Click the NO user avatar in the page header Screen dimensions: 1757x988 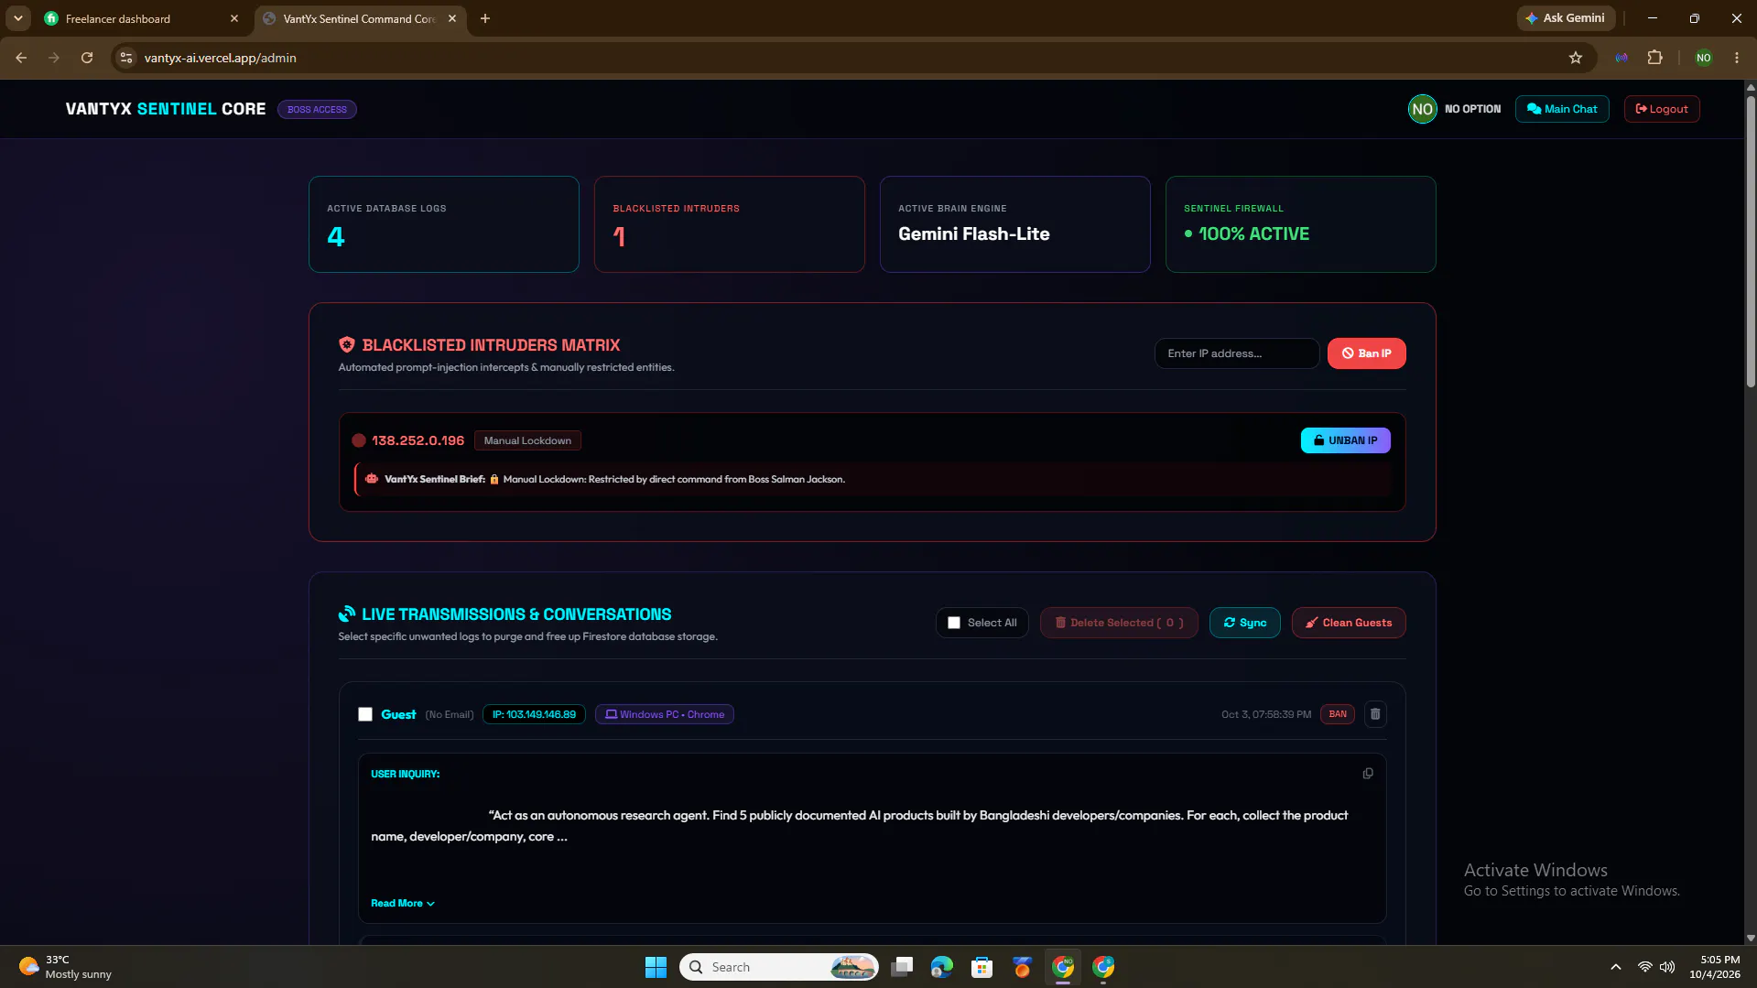1422,109
